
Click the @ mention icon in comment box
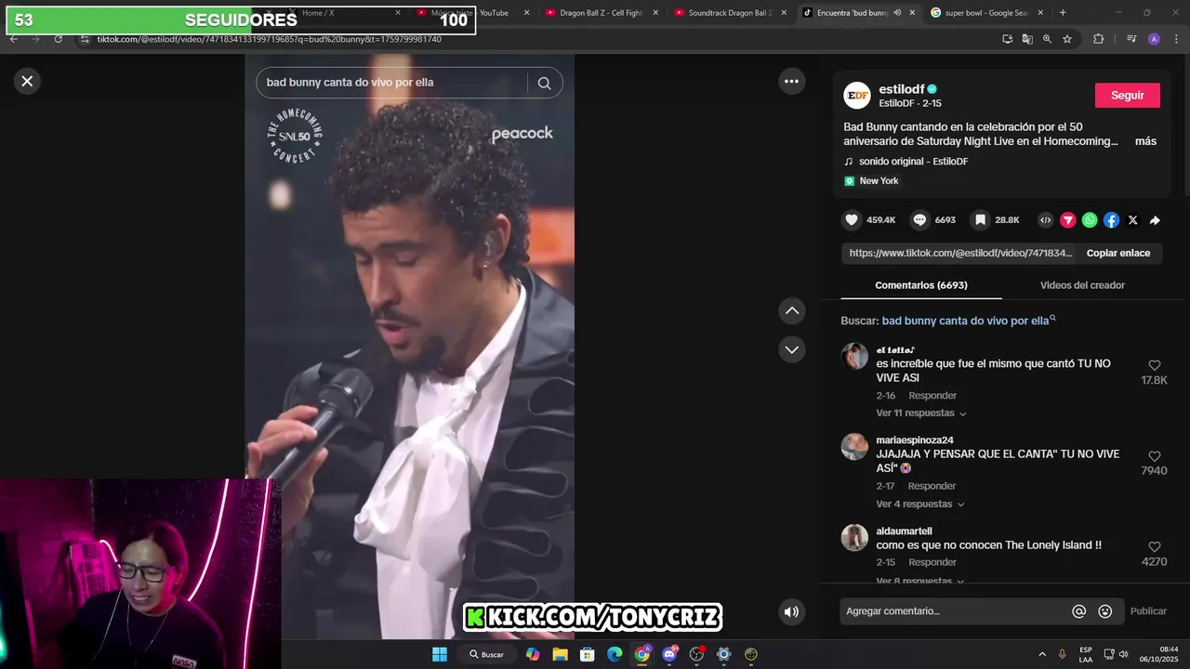click(1078, 611)
